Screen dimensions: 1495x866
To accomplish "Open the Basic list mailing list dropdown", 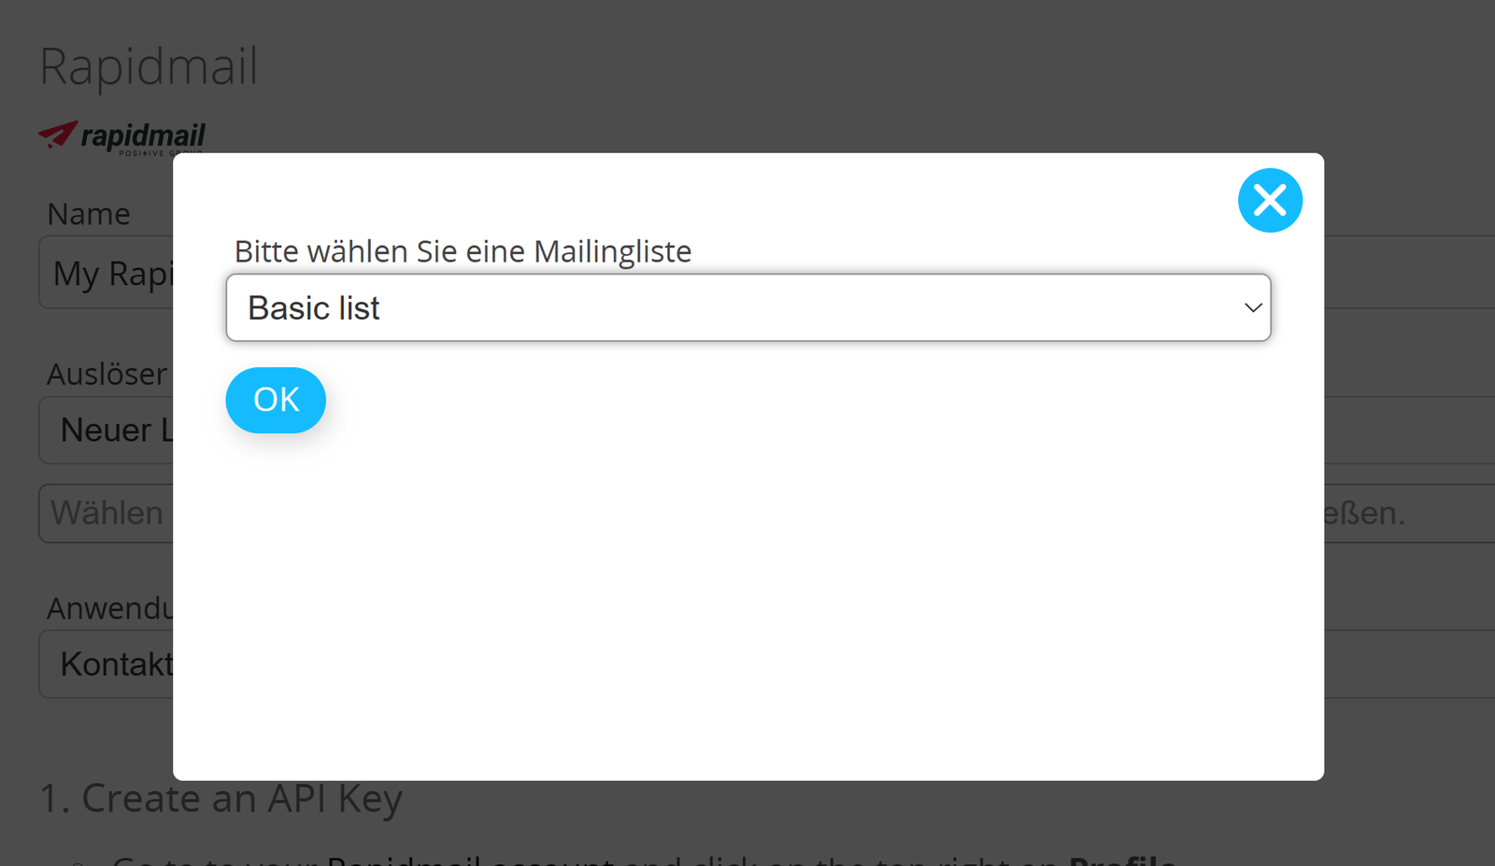I will pos(747,307).
